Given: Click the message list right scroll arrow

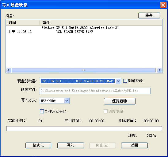Looking at the screenshot, I should [159, 70].
